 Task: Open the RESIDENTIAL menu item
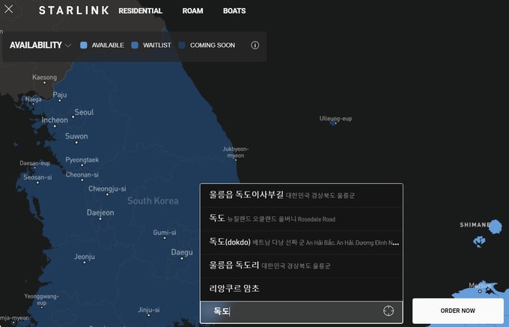pos(140,11)
